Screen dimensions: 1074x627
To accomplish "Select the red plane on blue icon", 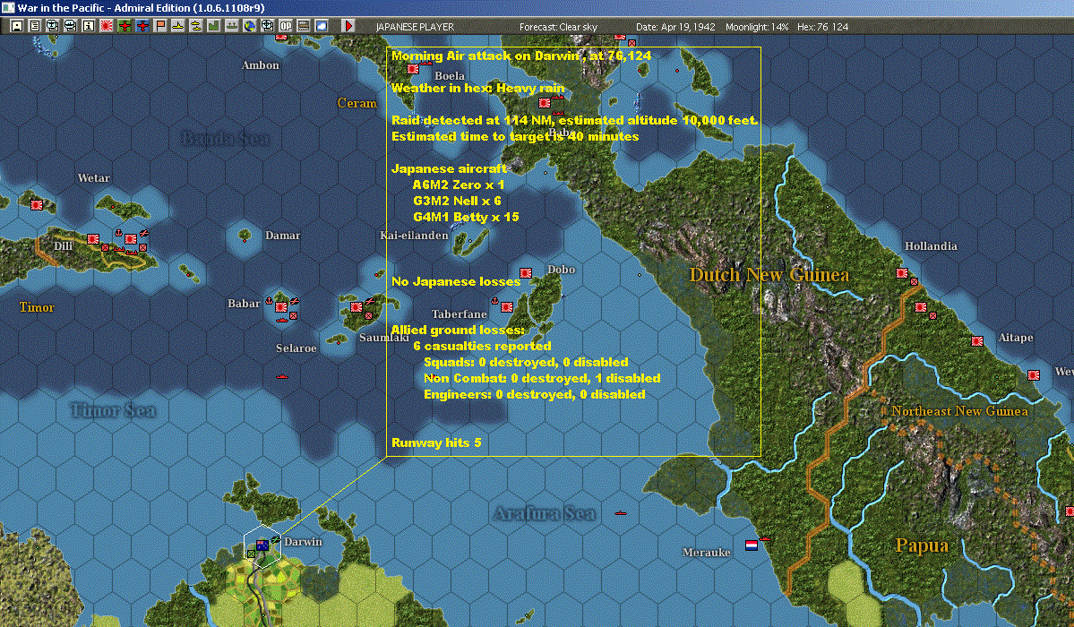I will [x=142, y=26].
